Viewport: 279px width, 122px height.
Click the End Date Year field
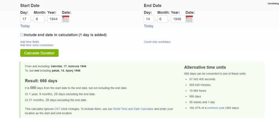pos(178,19)
